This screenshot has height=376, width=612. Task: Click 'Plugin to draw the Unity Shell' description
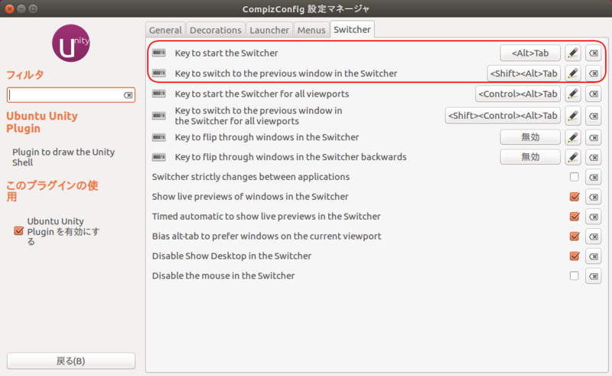click(x=63, y=157)
